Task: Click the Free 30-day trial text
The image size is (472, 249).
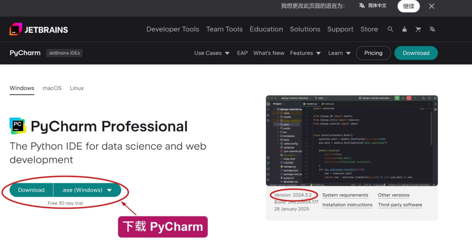Action: 65,203
